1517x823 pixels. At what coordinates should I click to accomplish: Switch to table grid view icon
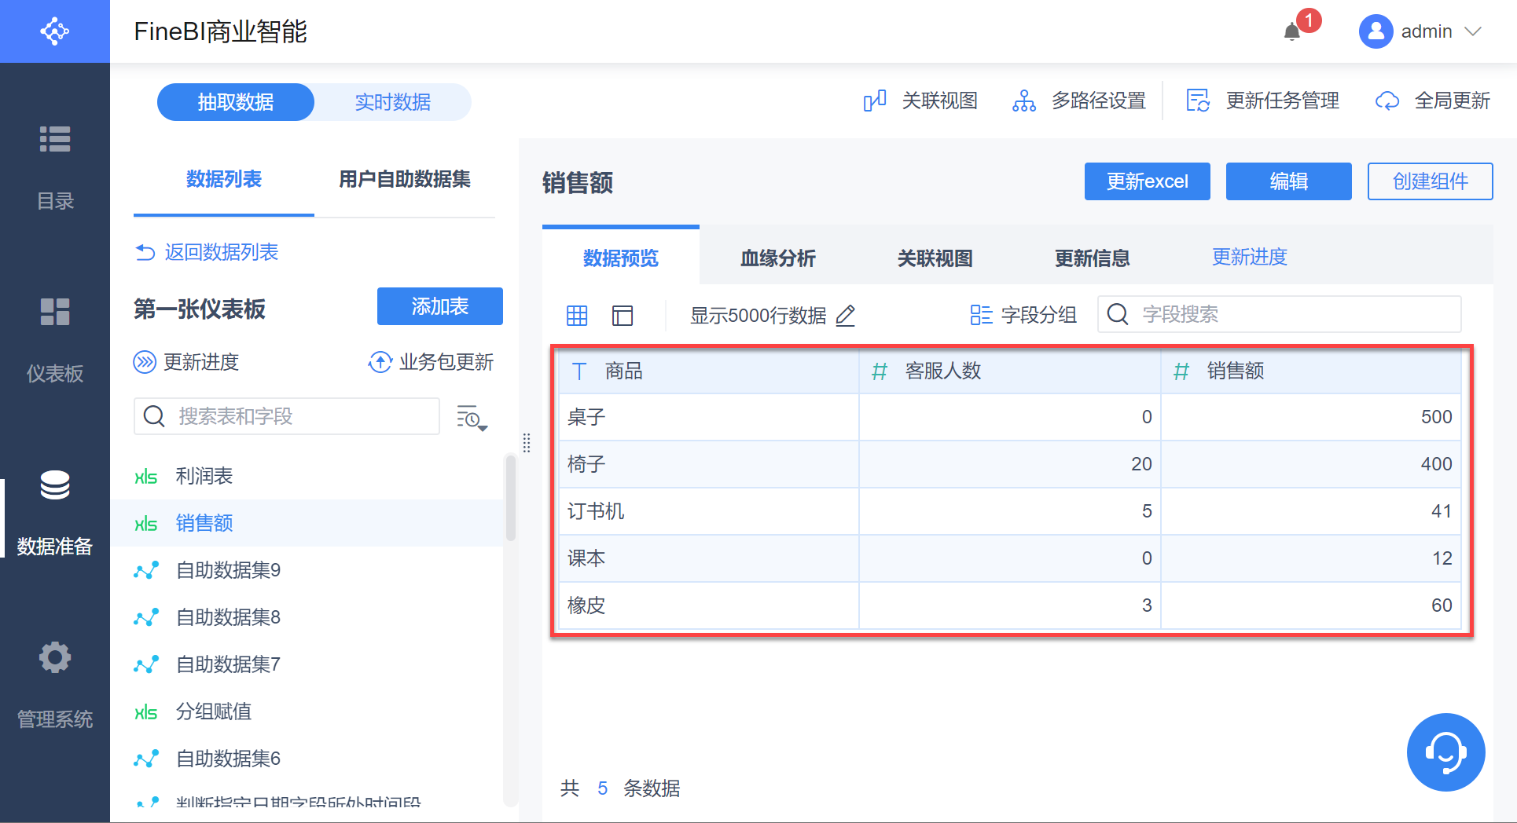pos(577,316)
